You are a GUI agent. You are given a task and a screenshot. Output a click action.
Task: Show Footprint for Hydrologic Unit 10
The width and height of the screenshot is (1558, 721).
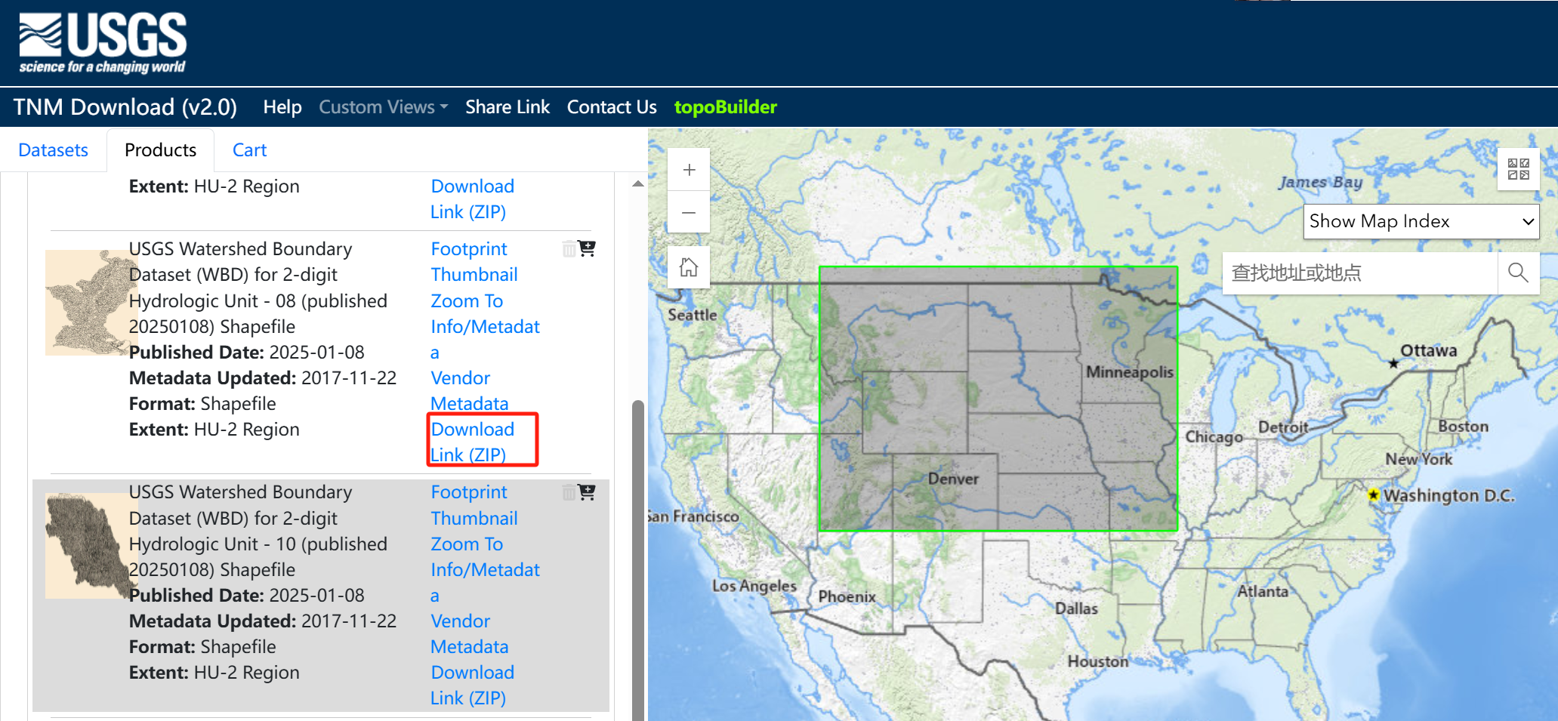pyautogui.click(x=469, y=492)
